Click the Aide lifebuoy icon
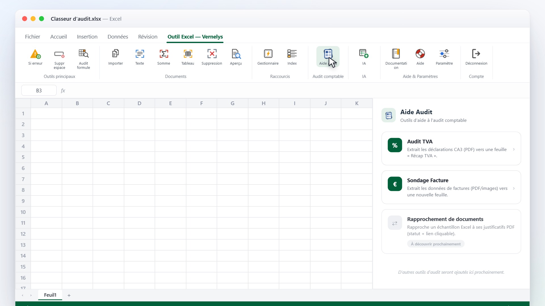 click(420, 54)
